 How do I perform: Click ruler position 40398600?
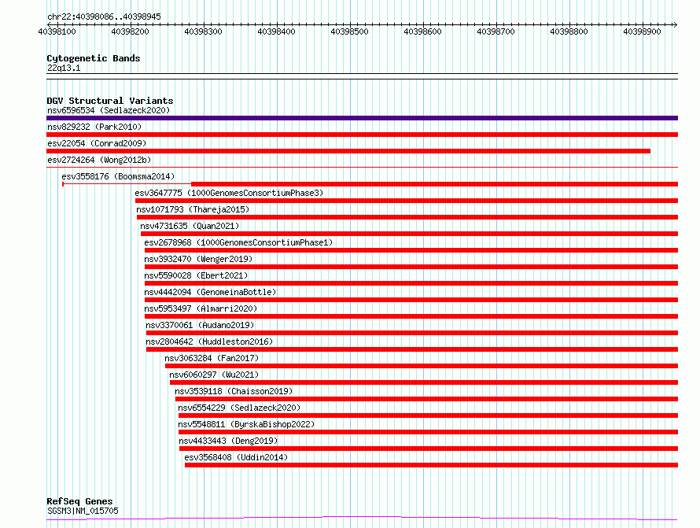(423, 31)
